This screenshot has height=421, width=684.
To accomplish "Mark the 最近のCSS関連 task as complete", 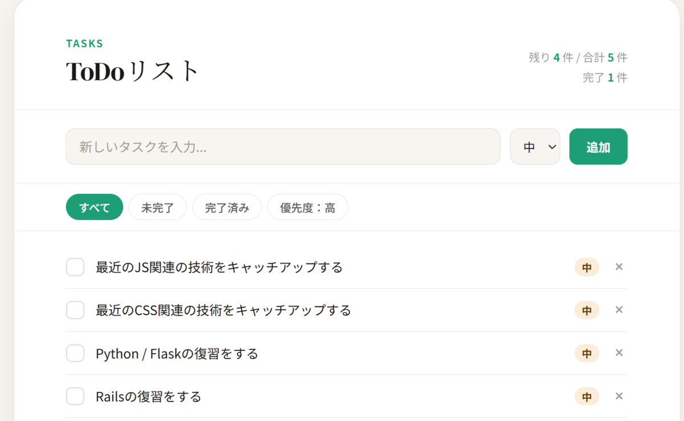I will (x=75, y=310).
